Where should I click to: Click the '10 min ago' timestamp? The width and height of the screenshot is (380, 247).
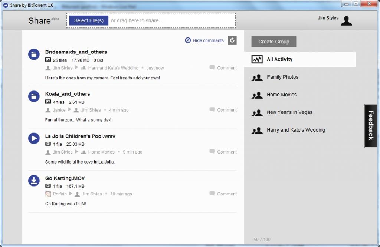click(121, 194)
